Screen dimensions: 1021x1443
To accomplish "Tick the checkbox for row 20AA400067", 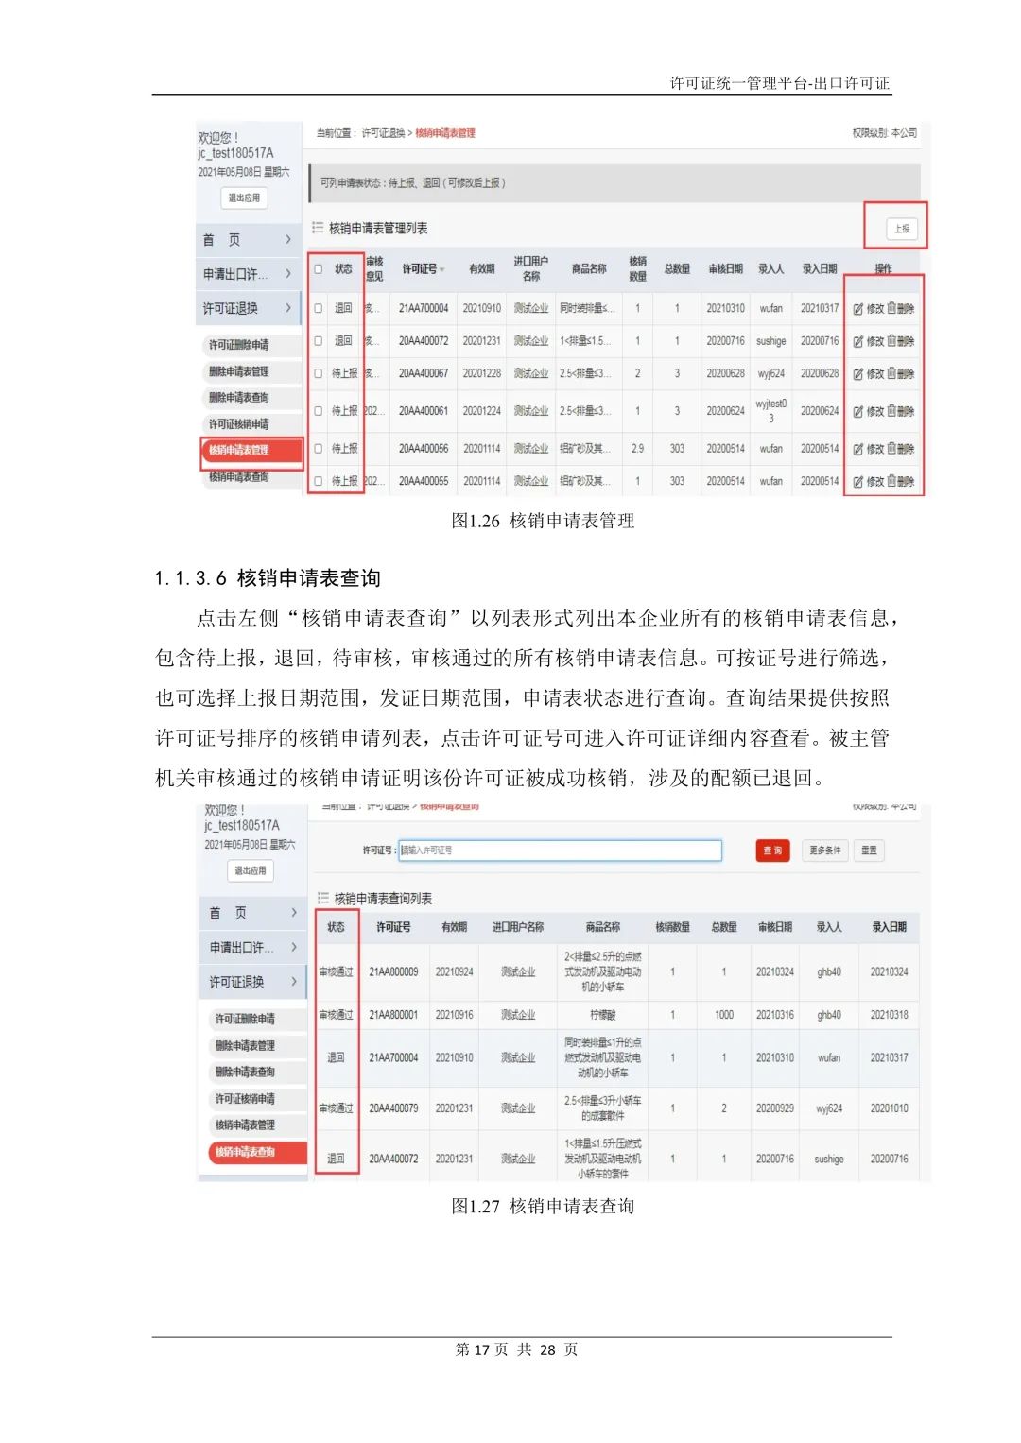I will 319,373.
